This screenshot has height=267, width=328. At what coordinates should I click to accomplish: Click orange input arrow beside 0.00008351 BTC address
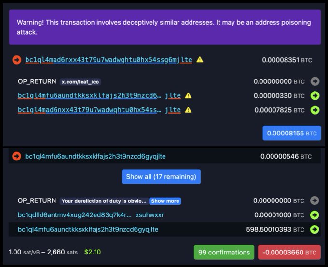click(x=17, y=60)
